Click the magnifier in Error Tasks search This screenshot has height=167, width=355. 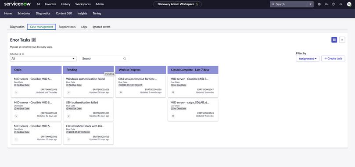[x=125, y=59]
